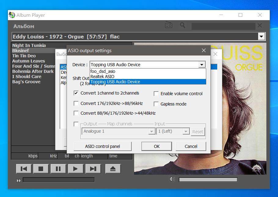
Task: Pause playback with the pause button
Action: 58,169
